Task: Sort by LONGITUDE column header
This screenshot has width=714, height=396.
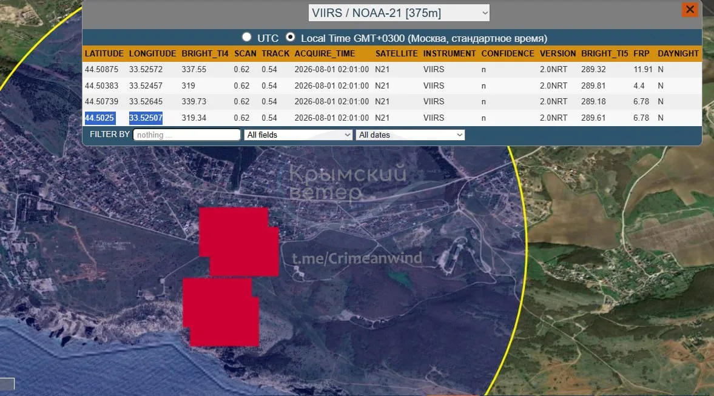Action: tap(152, 53)
